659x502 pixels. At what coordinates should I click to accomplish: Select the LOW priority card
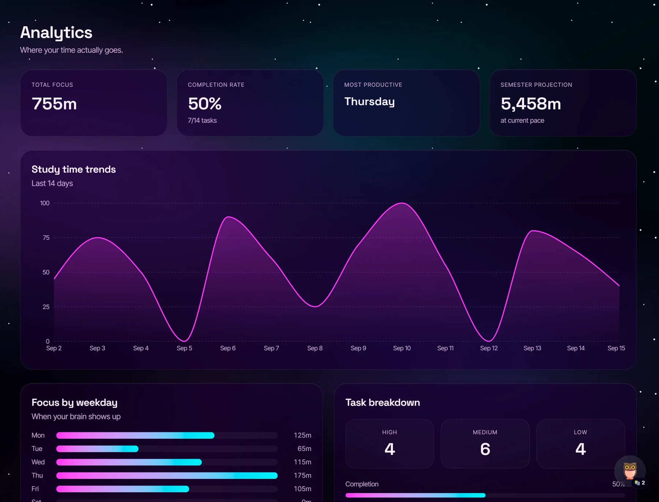[x=581, y=444]
